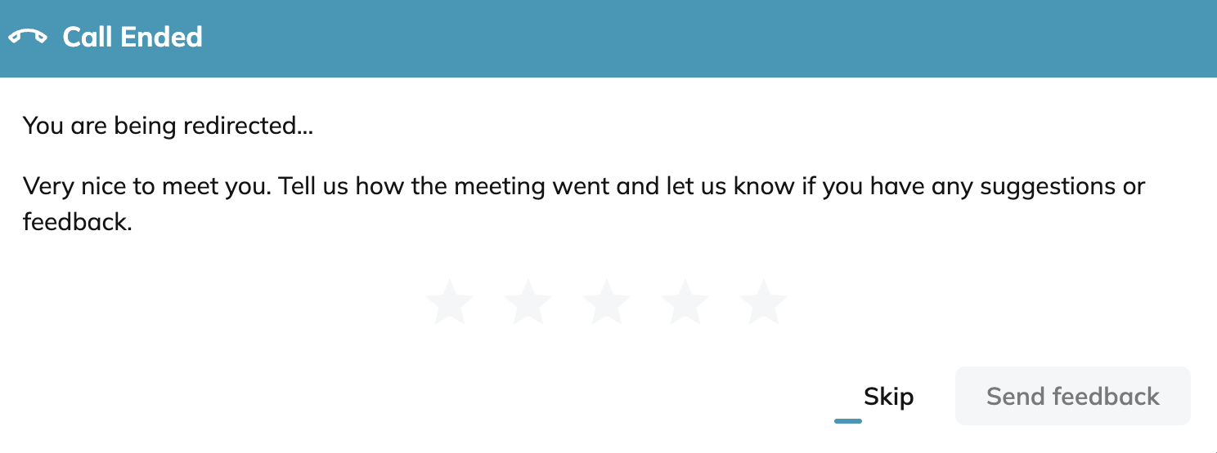1217x453 pixels.
Task: Select the third rating star
Action: coord(607,300)
